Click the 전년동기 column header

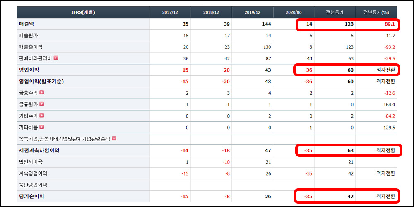(335, 12)
